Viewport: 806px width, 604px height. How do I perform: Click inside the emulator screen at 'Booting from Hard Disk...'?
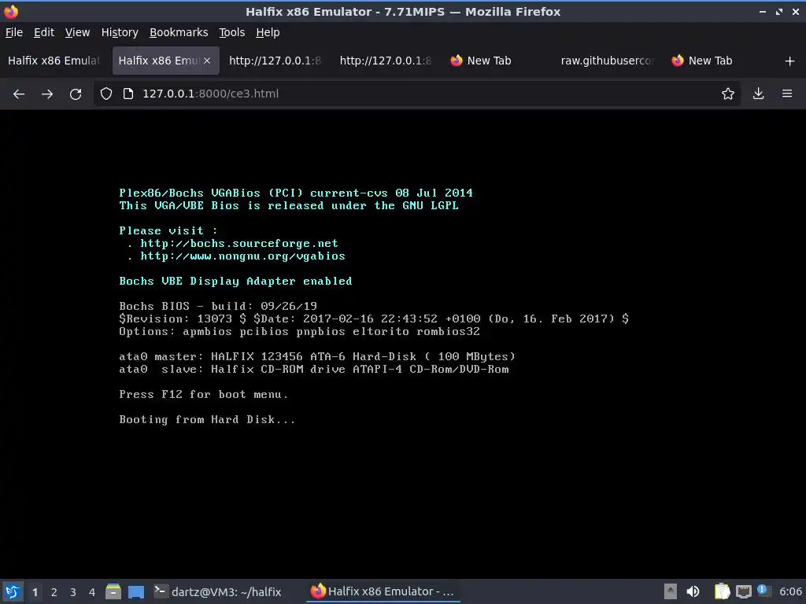click(207, 420)
